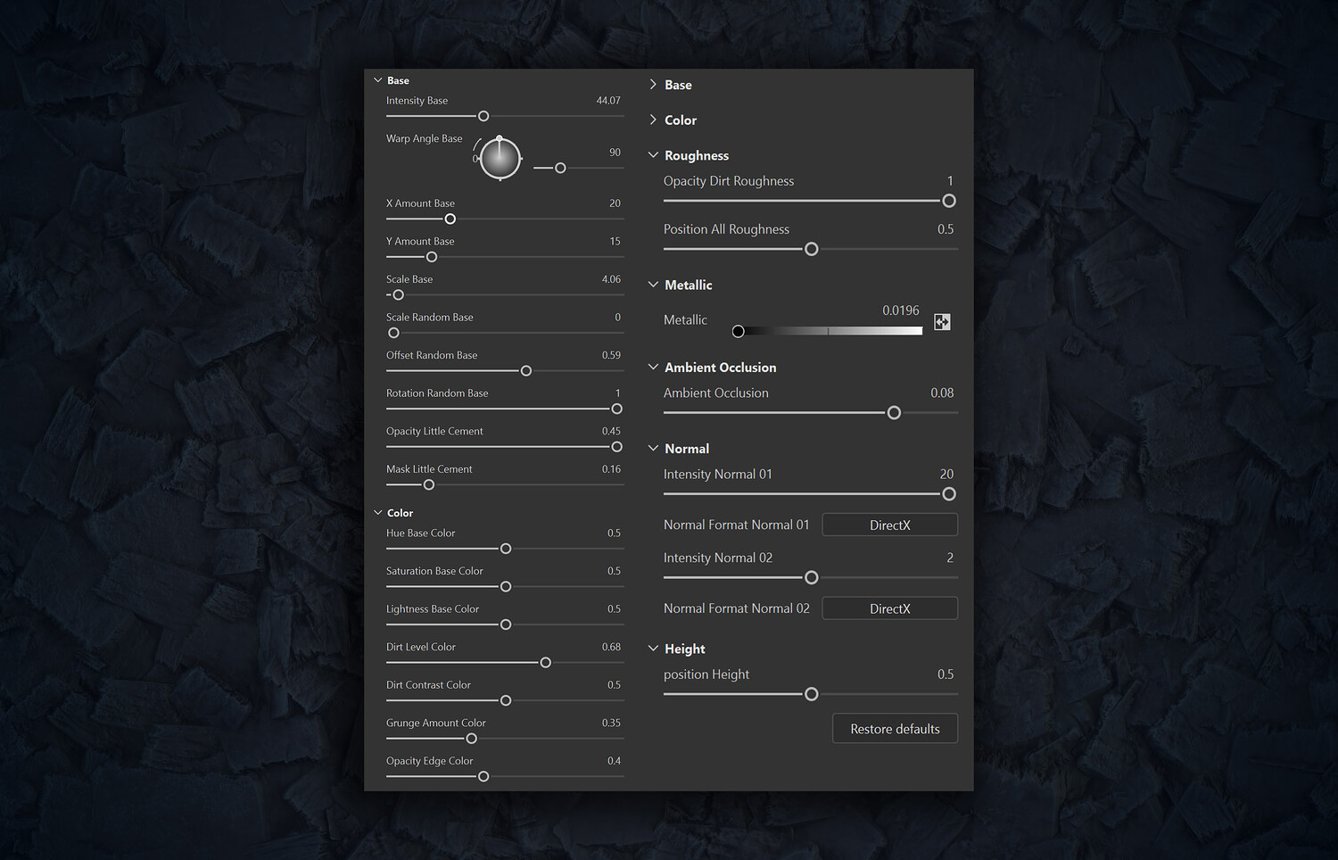The image size is (1338, 860).
Task: Click the Offset Random Base slider handle
Action: point(526,371)
